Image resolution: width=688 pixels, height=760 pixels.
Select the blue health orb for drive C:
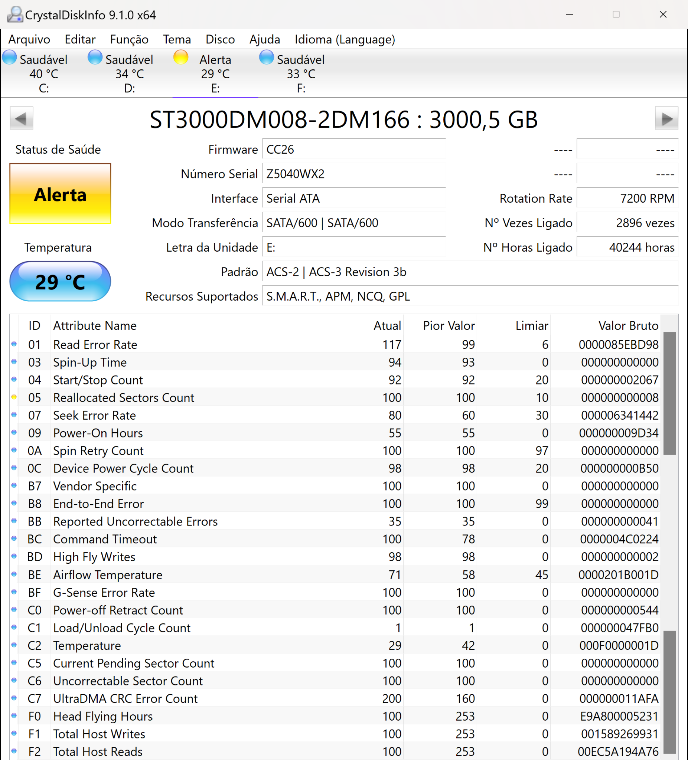coord(9,57)
